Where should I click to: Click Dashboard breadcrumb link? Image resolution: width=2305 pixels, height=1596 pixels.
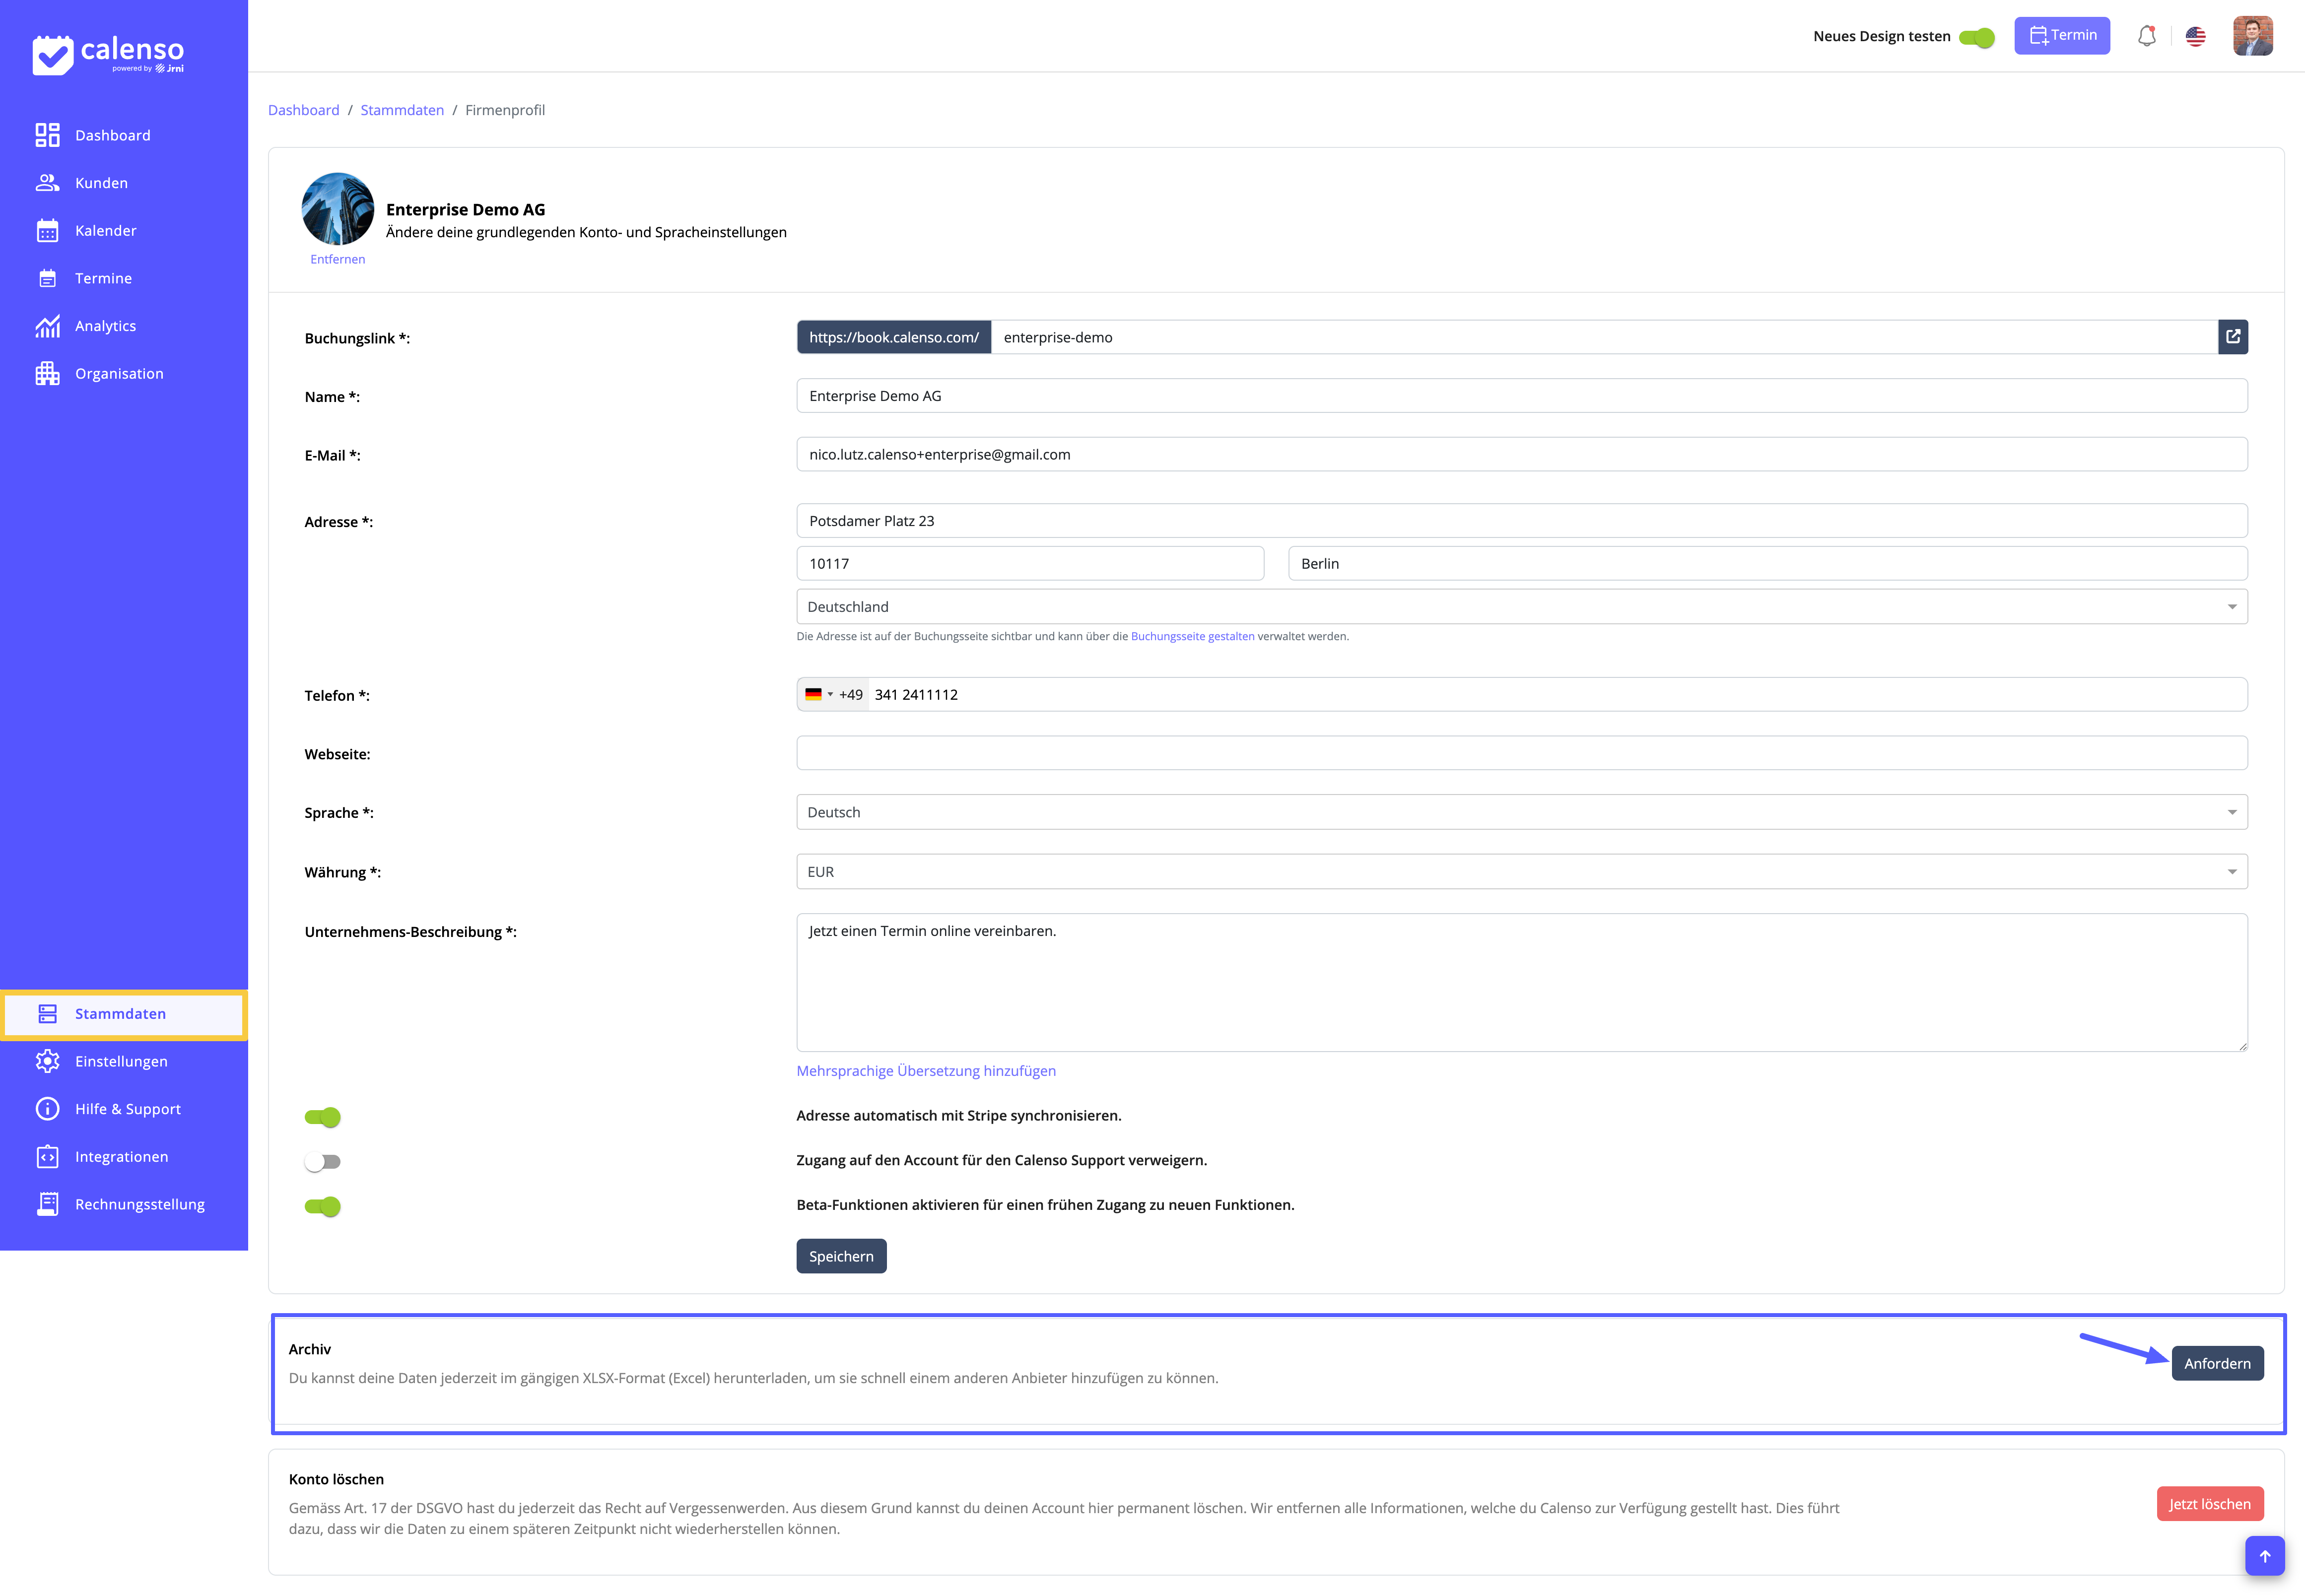point(304,110)
